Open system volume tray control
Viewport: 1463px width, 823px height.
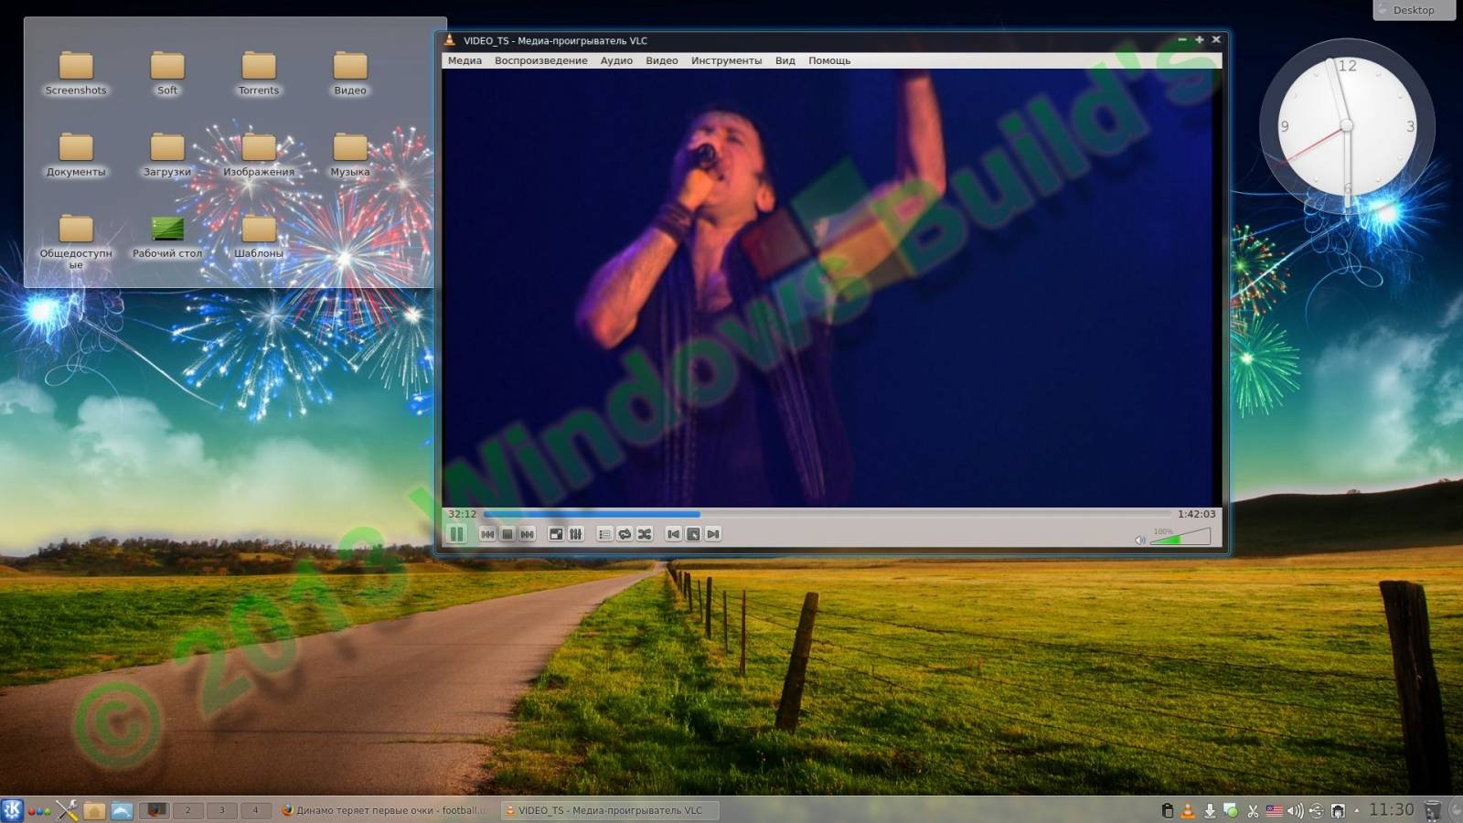1295,810
